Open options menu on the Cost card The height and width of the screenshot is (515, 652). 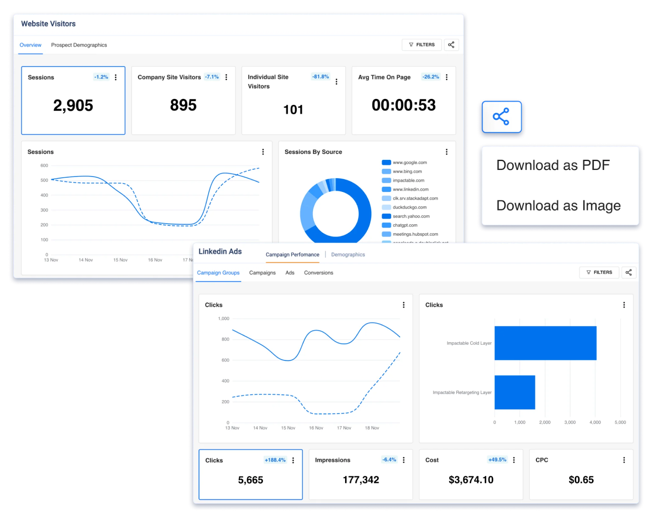click(514, 460)
